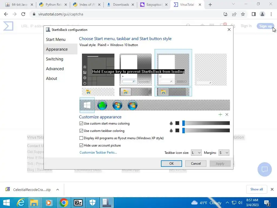Open the Advanced settings page
This screenshot has width=277, height=208.
click(55, 69)
